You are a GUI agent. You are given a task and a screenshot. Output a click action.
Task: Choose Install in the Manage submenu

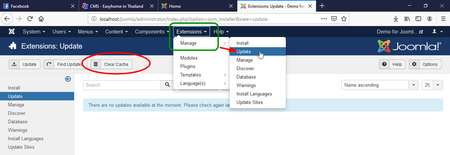coord(258,43)
